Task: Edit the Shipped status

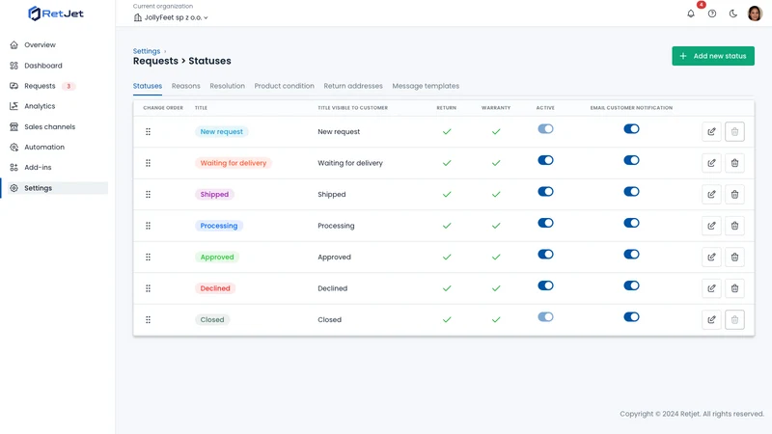Action: (711, 195)
